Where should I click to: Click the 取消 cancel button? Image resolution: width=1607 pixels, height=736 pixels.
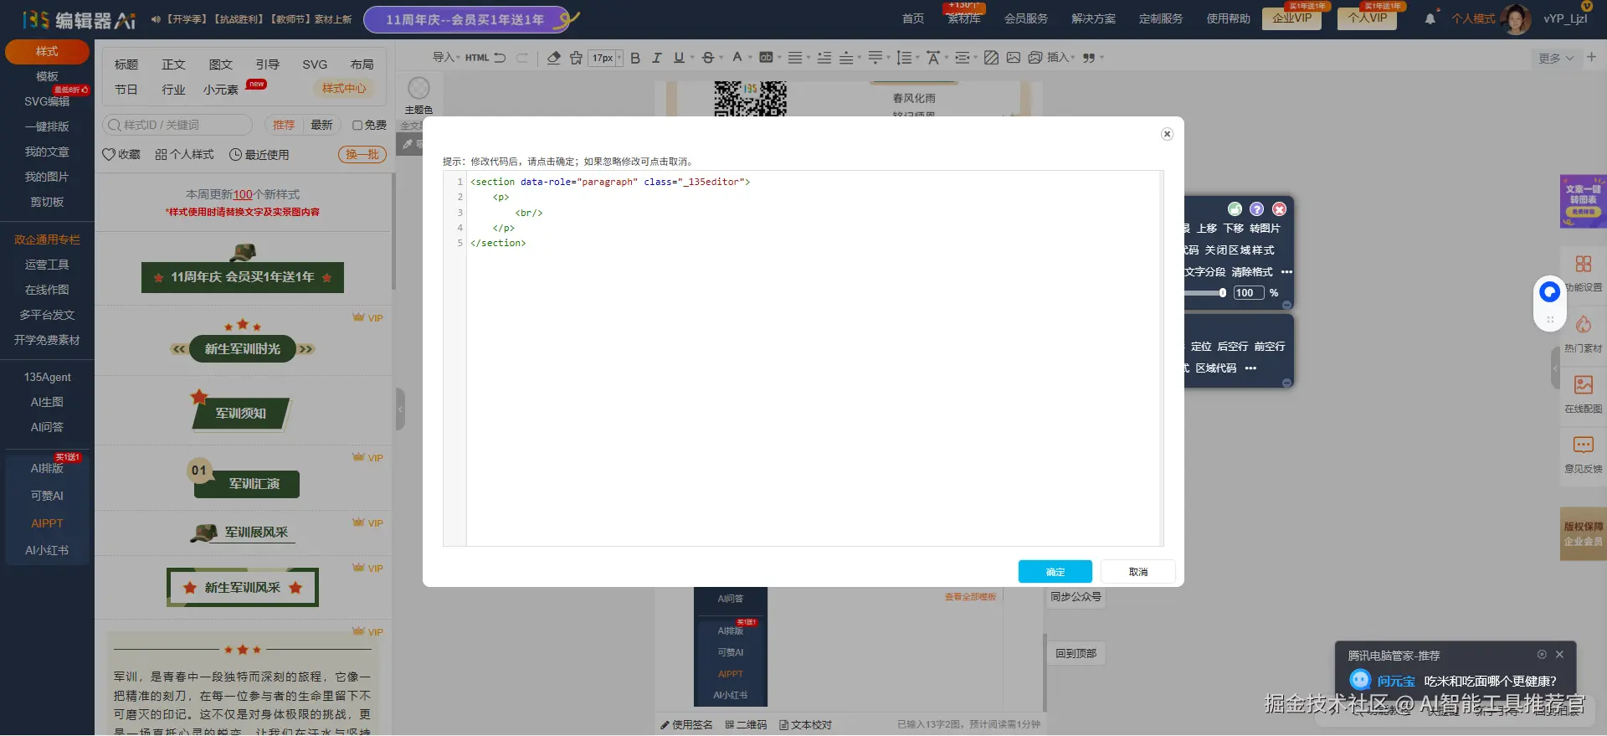pos(1137,572)
